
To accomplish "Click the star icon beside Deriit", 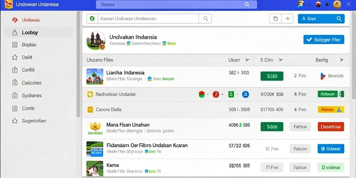I will click(15, 57).
